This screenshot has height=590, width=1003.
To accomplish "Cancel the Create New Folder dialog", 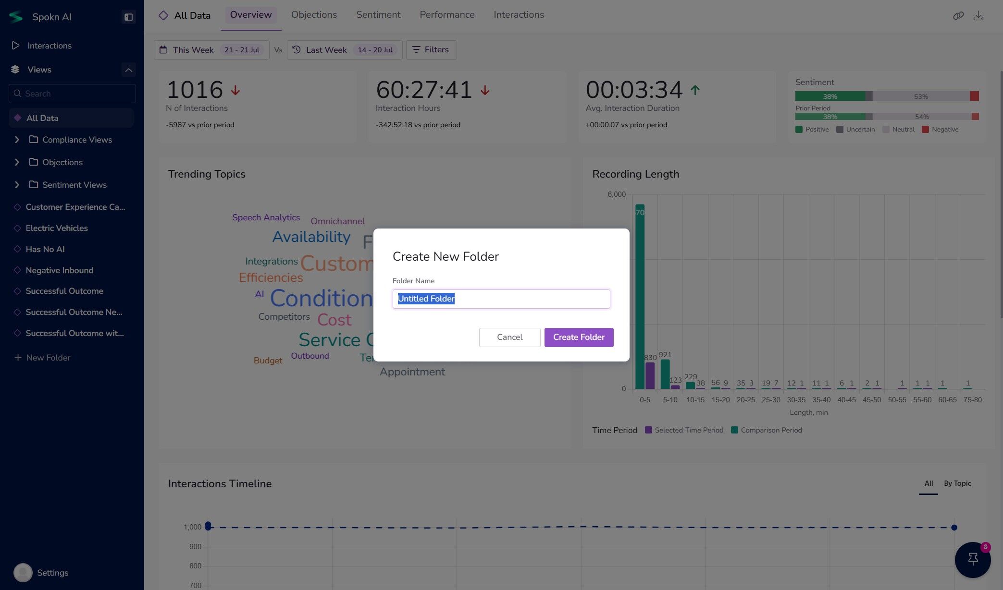I will point(509,337).
